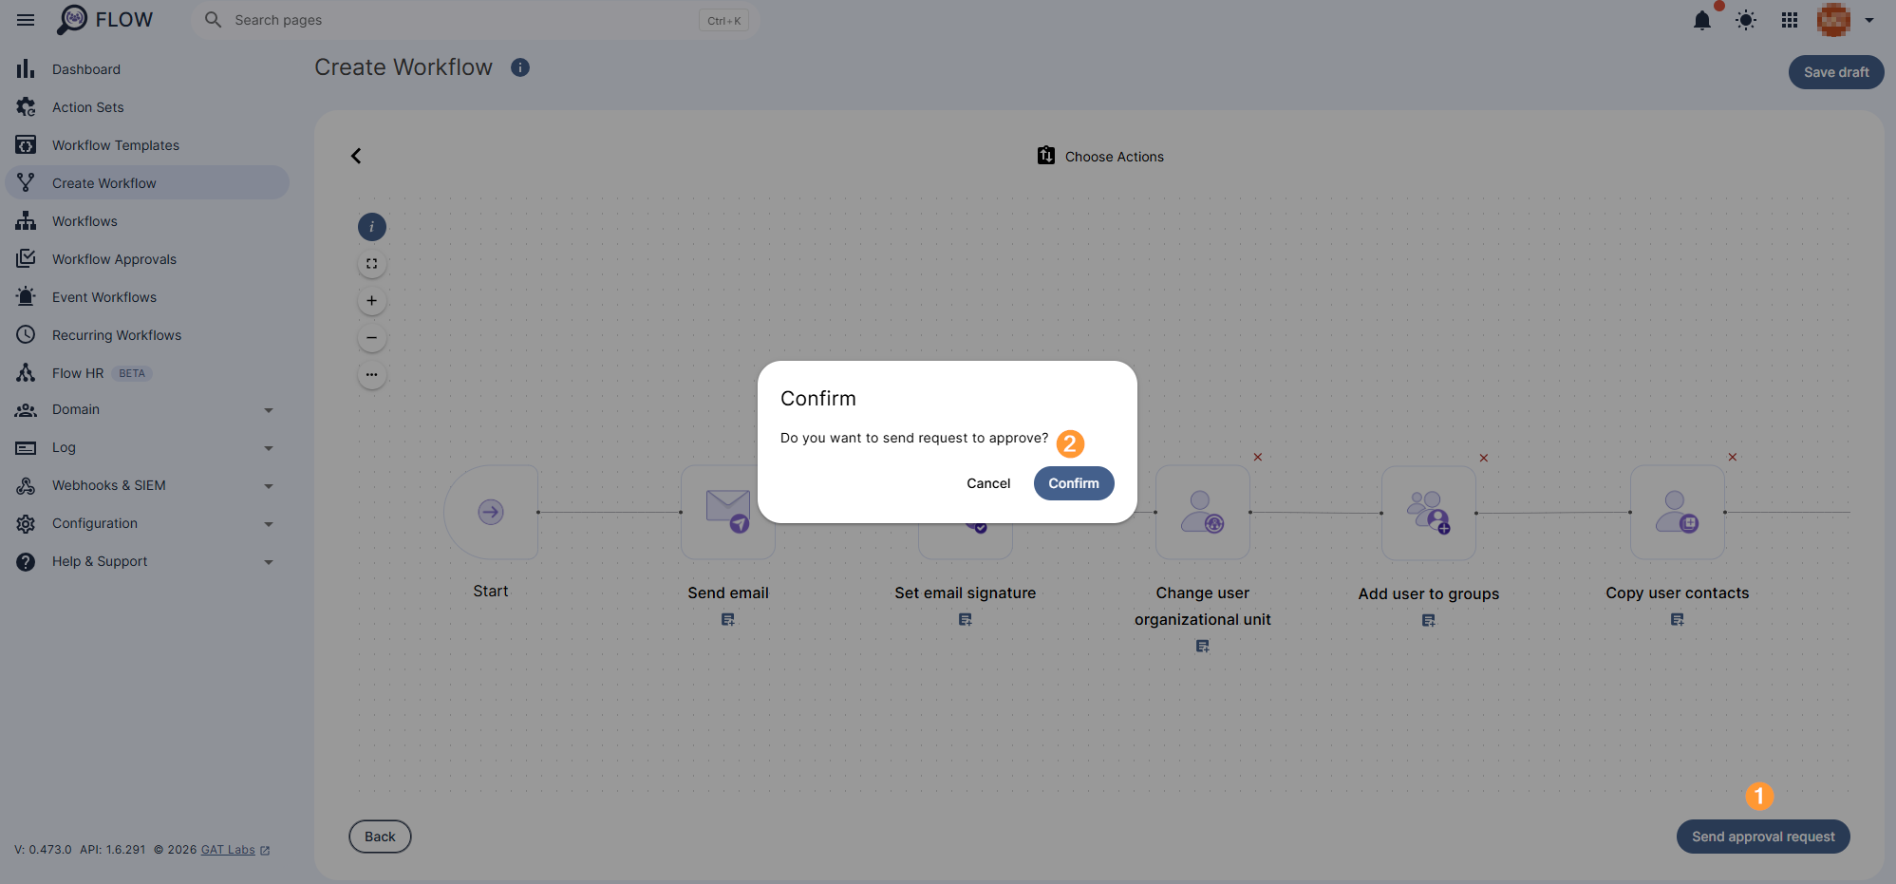Open the hamburger navigation menu
Viewport: 1896px width, 884px height.
click(x=26, y=20)
